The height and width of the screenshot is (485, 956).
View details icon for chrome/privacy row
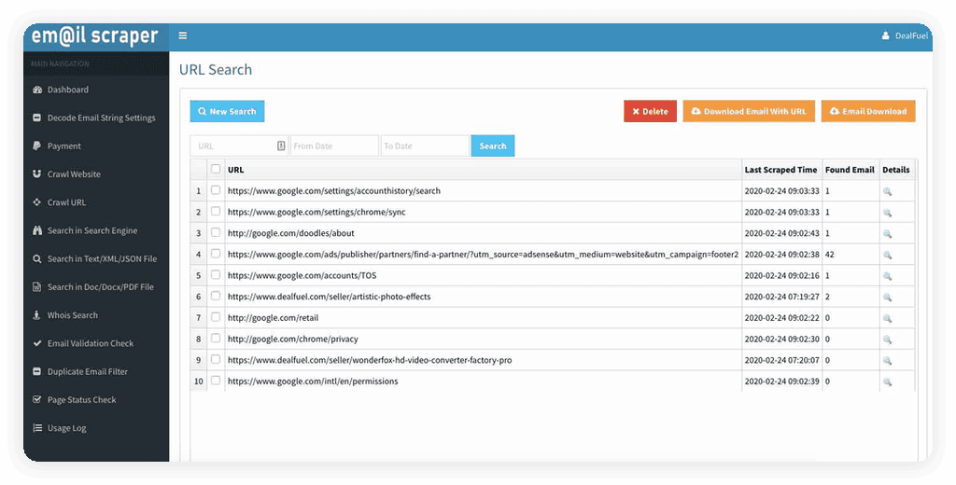[887, 339]
